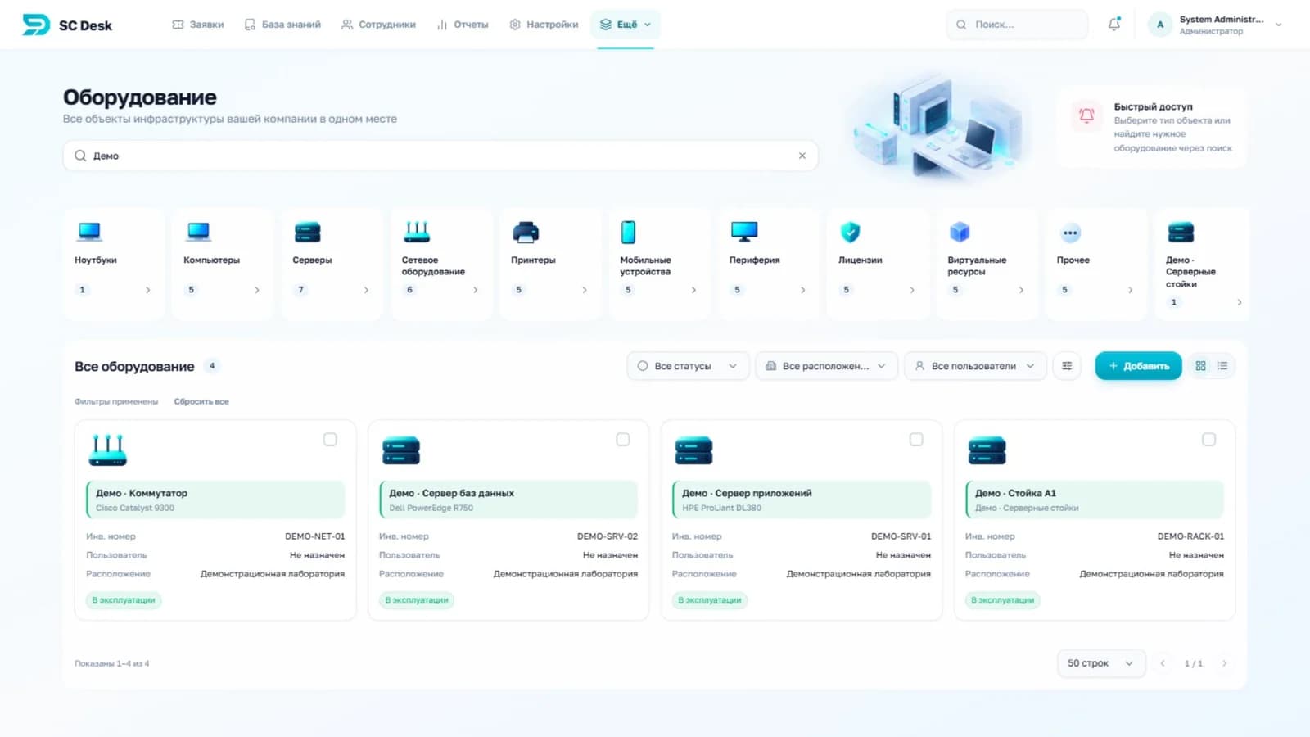Click the user avatar A
1310x737 pixels.
1160,25
